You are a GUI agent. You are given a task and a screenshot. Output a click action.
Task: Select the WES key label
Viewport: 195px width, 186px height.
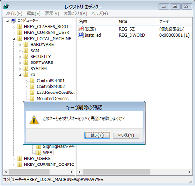point(48,153)
